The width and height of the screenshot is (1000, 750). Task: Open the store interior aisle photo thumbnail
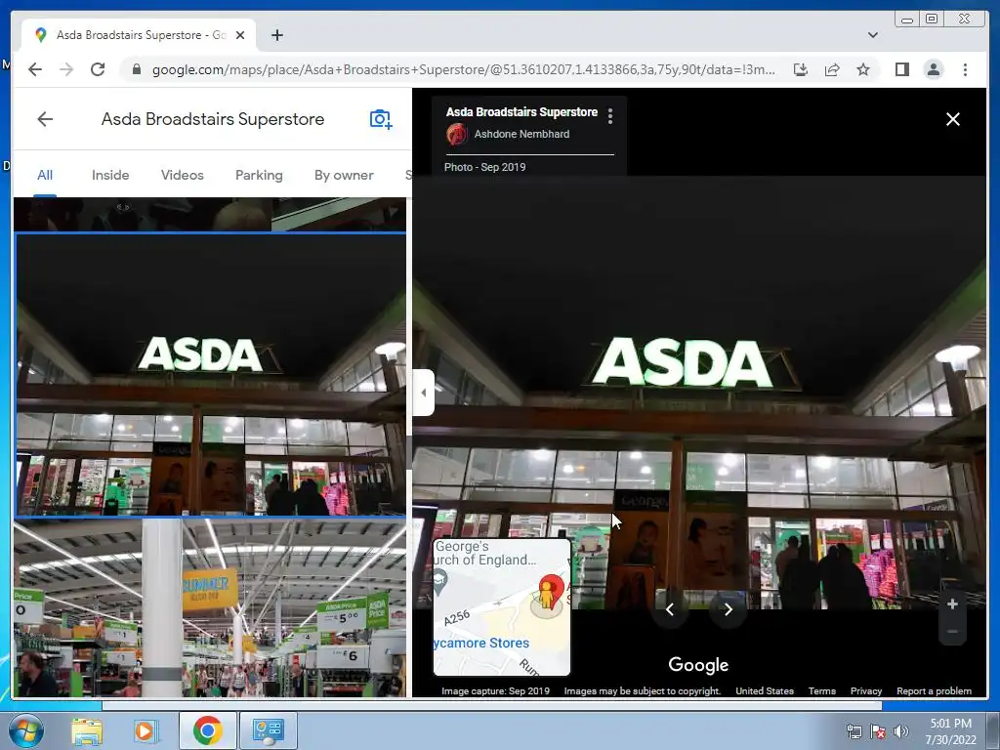pyautogui.click(x=210, y=607)
